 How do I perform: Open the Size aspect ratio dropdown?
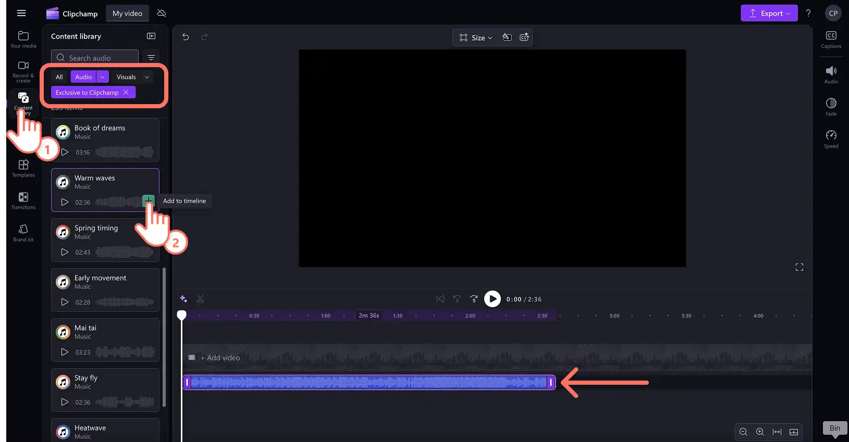[x=476, y=37]
